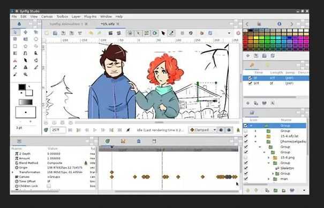Seek to the beginning of animation
The image size is (324, 208).
(x=70, y=130)
